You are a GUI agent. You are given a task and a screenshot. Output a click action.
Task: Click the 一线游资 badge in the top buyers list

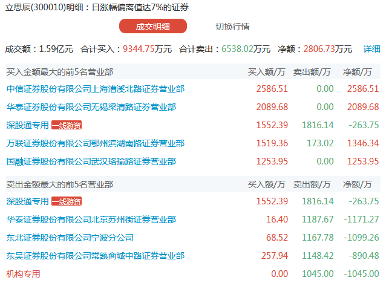[66, 125]
